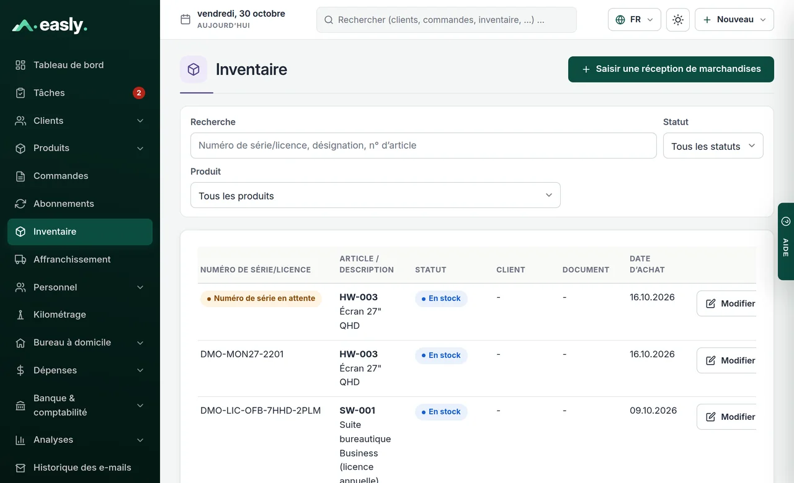The height and width of the screenshot is (483, 794).
Task: Click the DATE D'ACHAT column header
Action: point(647,264)
